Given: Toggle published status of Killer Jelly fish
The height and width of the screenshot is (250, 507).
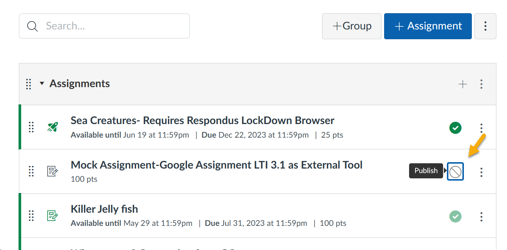Looking at the screenshot, I should click(455, 216).
